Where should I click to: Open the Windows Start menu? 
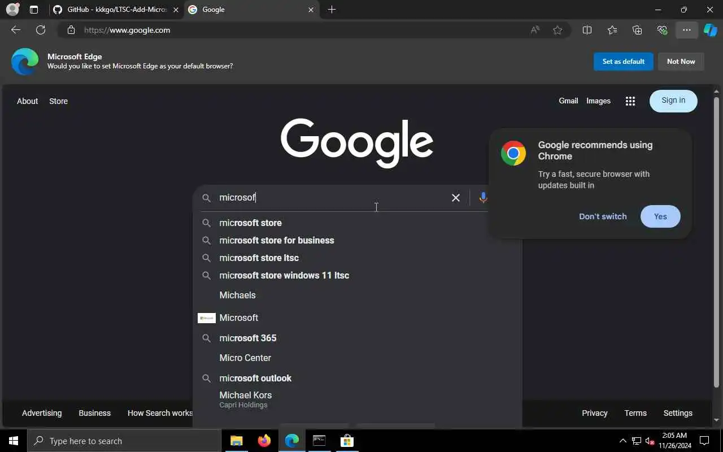coord(14,441)
